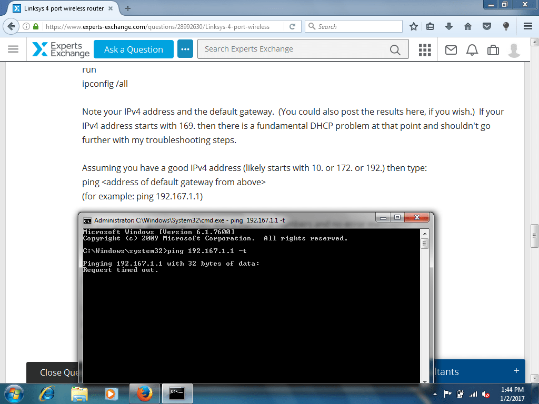The height and width of the screenshot is (404, 539).
Task: Click the cmd.exe title bar icon
Action: (x=87, y=220)
